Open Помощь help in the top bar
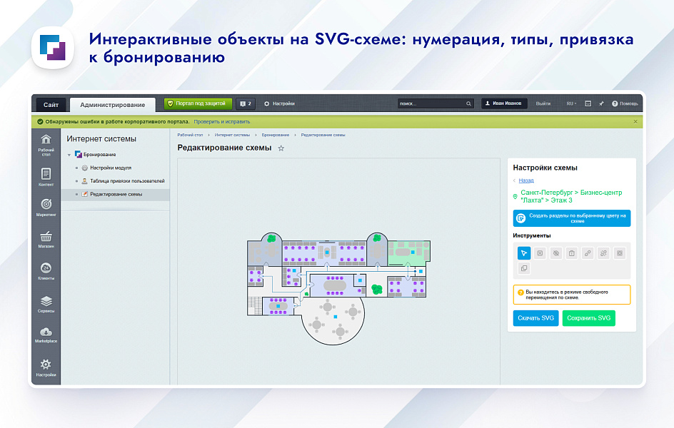 [x=625, y=103]
